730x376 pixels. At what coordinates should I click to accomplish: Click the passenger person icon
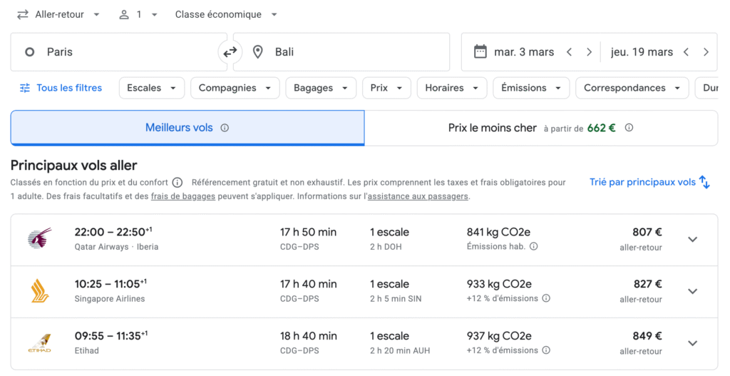[x=124, y=14]
